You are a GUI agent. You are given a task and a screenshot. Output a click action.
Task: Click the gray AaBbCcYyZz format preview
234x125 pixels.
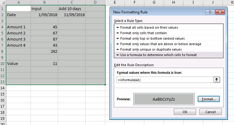(x=164, y=99)
